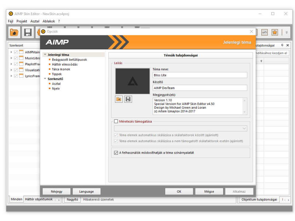Switch to Minden tab
Screen dimensions: 295x221
point(16,199)
